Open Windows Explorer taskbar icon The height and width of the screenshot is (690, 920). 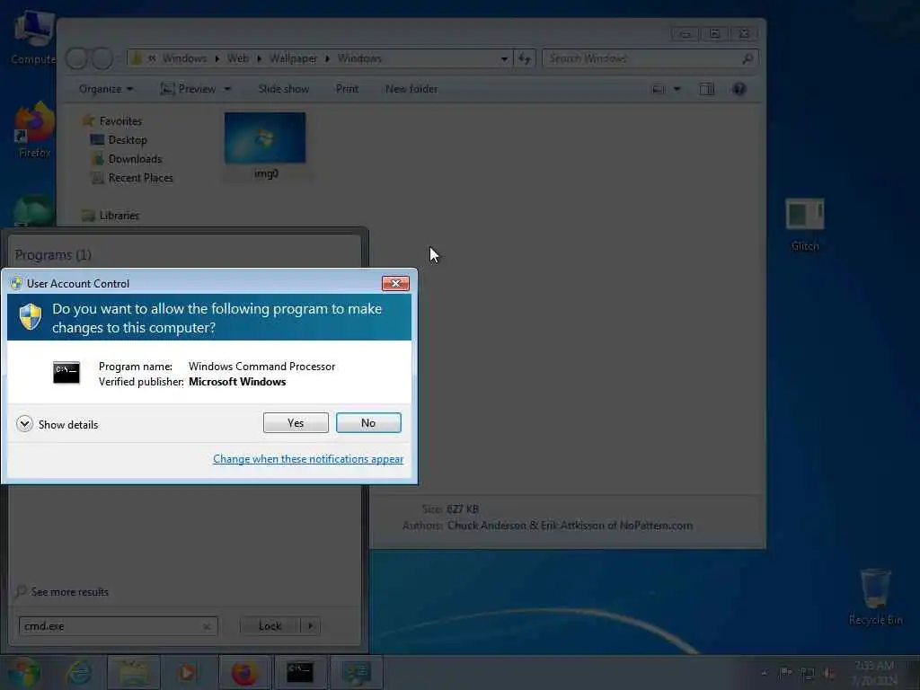(x=134, y=672)
